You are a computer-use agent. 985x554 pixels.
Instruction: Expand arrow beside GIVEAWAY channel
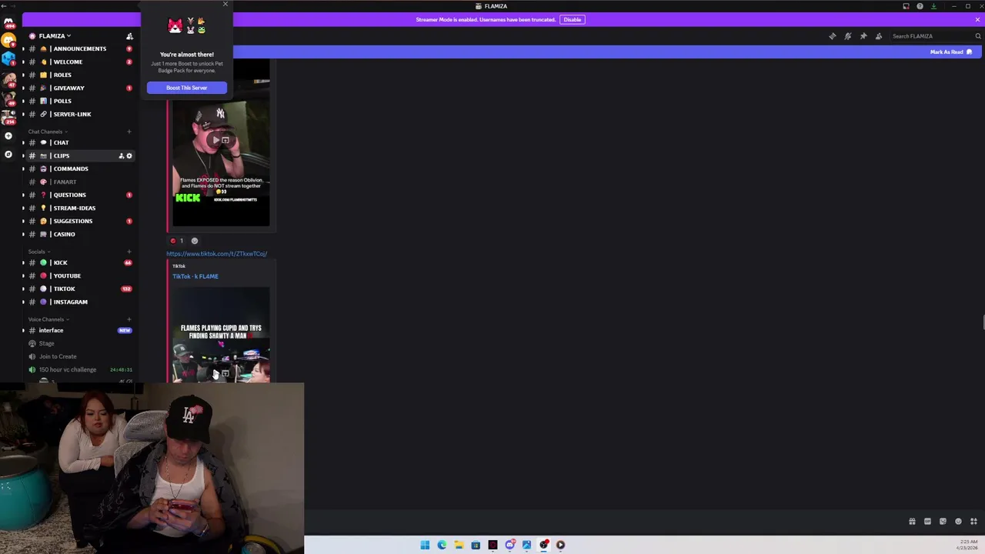tap(23, 88)
